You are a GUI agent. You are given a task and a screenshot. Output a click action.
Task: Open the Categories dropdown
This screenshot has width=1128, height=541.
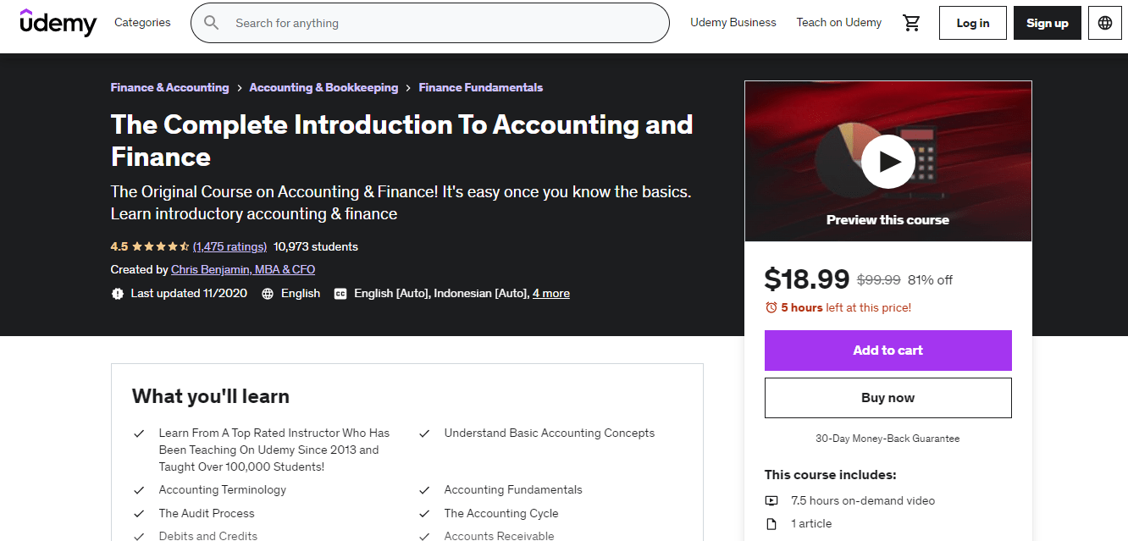coord(141,23)
